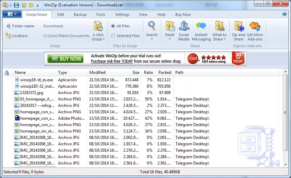This screenshot has width=291, height=178.
Task: Click the lock icon column header
Action: tap(7, 72)
